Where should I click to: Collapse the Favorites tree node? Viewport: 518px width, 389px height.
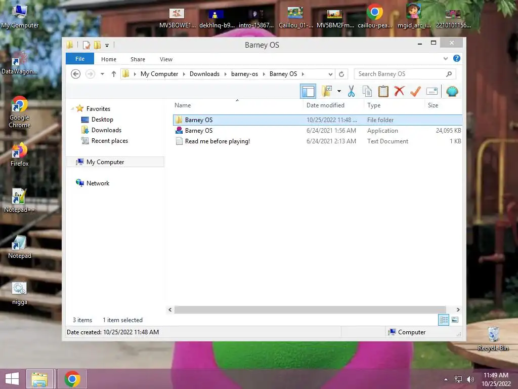click(72, 109)
